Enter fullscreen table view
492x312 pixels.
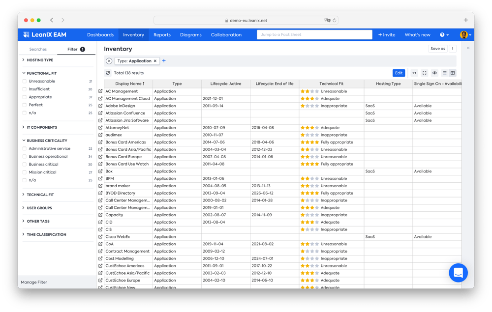425,73
